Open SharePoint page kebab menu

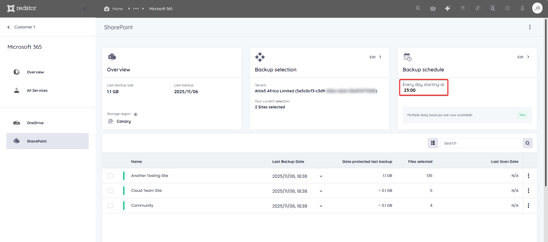pyautogui.click(x=530, y=27)
